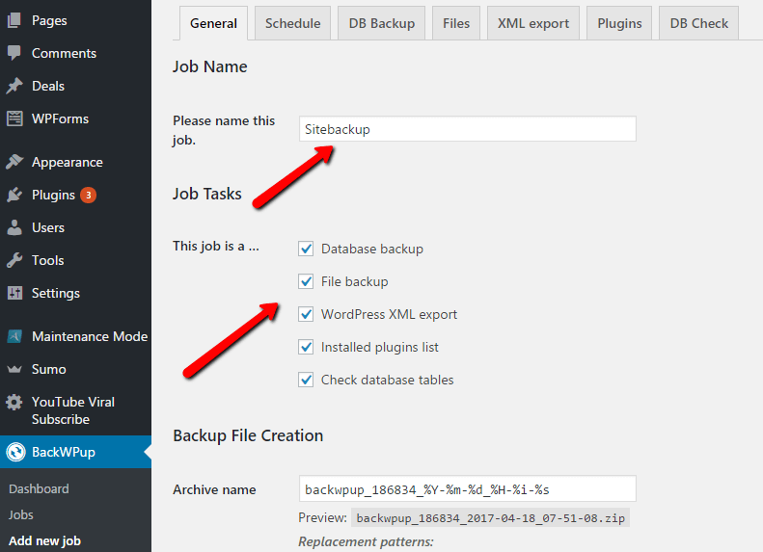Open the Files tab
Image resolution: width=763 pixels, height=552 pixels.
point(456,23)
